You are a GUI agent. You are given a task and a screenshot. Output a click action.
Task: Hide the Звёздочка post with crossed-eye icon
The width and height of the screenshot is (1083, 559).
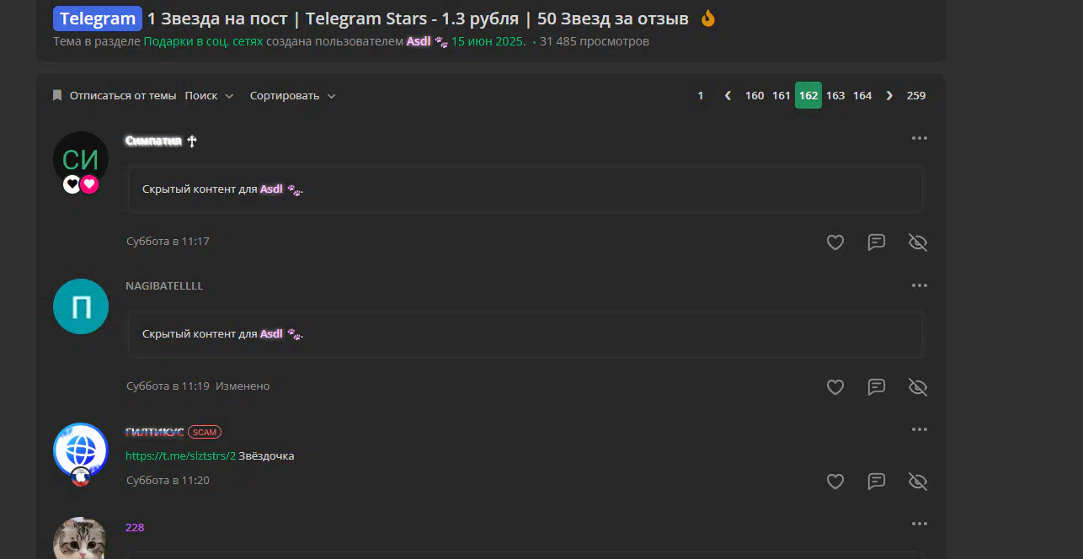(x=918, y=482)
